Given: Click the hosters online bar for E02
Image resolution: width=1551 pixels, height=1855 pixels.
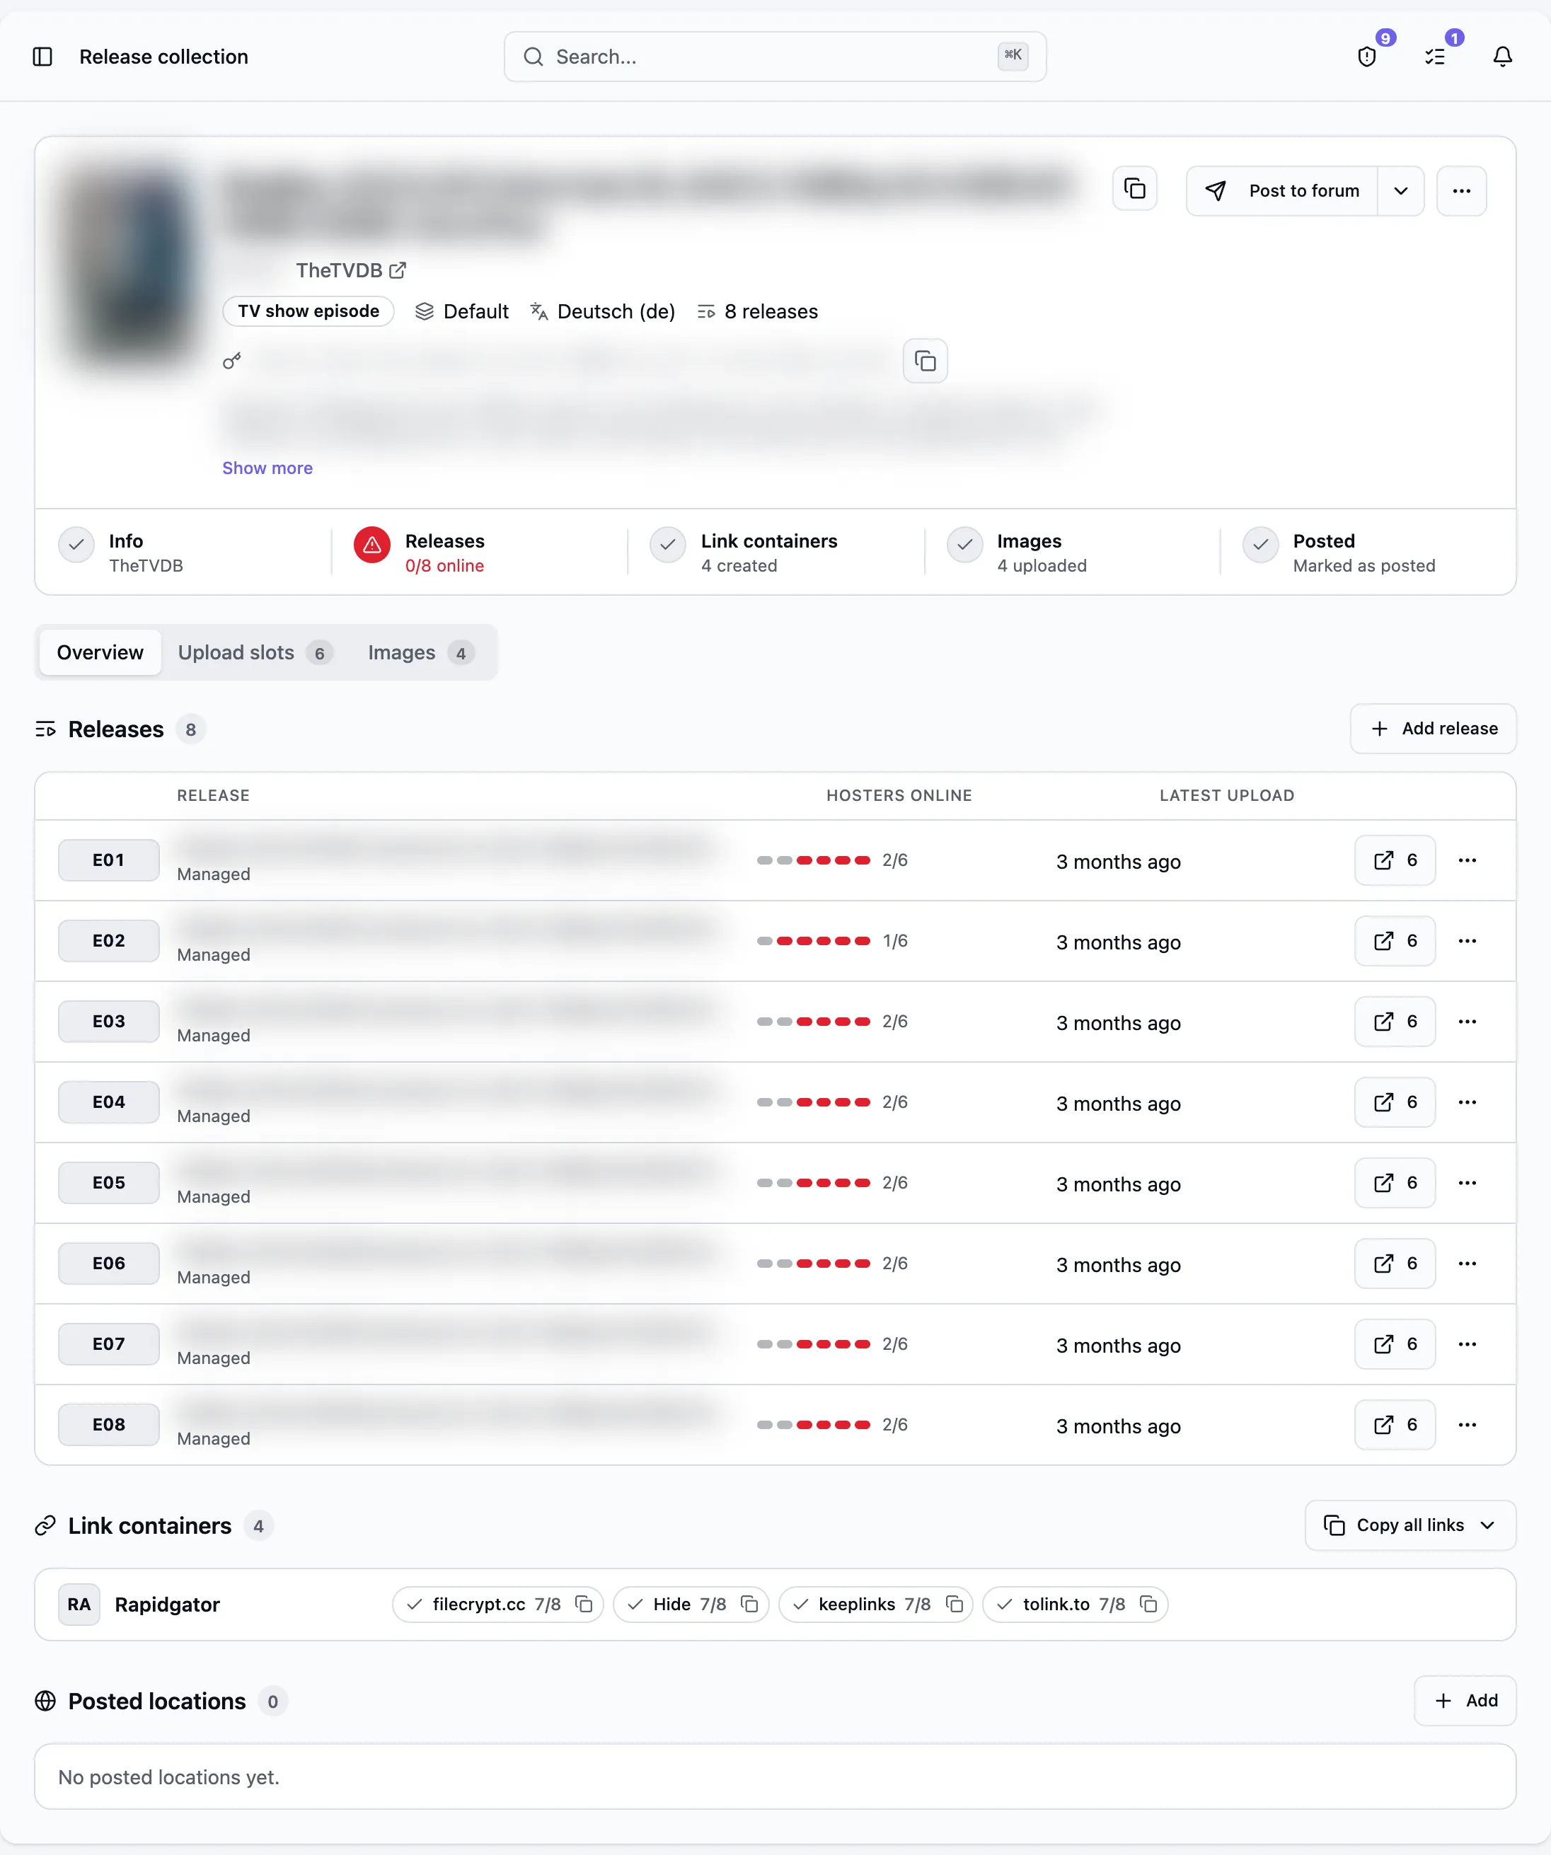Looking at the screenshot, I should pos(814,941).
